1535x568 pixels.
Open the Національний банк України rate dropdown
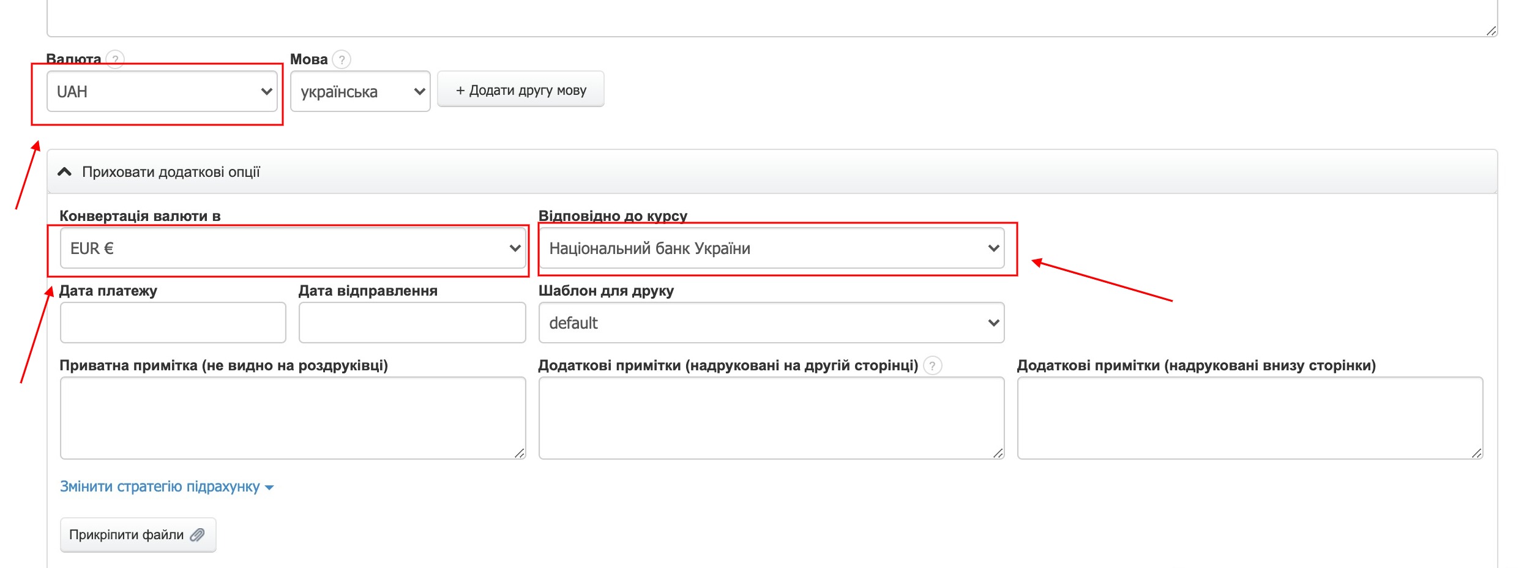tap(771, 248)
